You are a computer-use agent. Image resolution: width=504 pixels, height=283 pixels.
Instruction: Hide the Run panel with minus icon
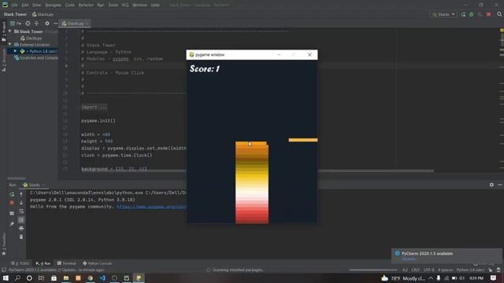pos(500,185)
